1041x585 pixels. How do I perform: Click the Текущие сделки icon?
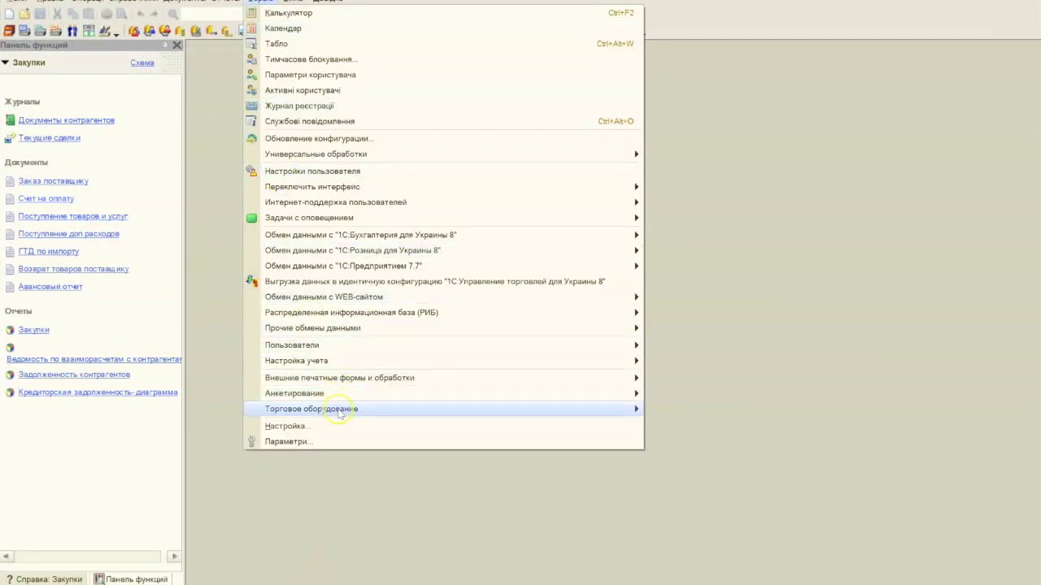tap(10, 138)
